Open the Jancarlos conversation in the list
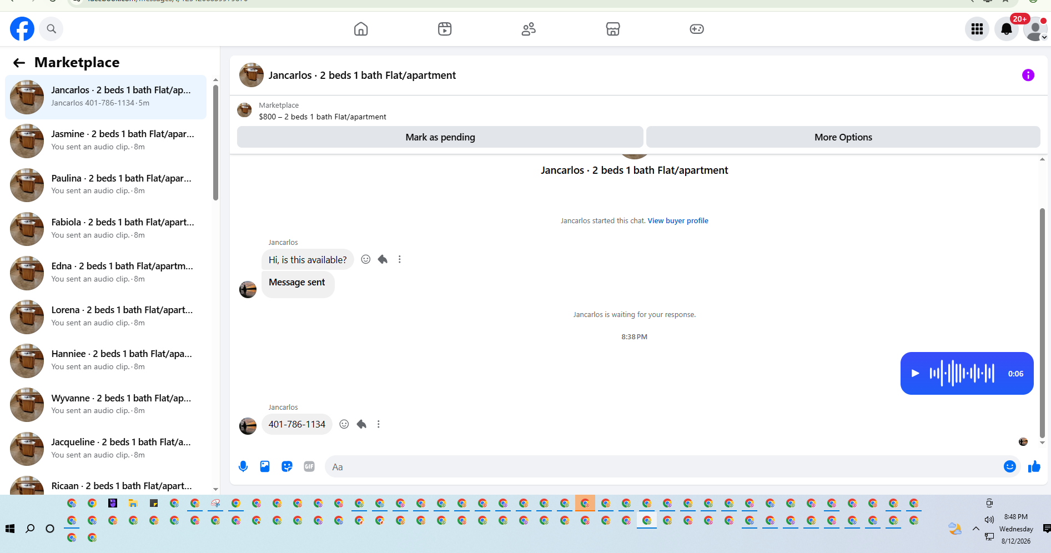The height and width of the screenshot is (553, 1051). (106, 97)
